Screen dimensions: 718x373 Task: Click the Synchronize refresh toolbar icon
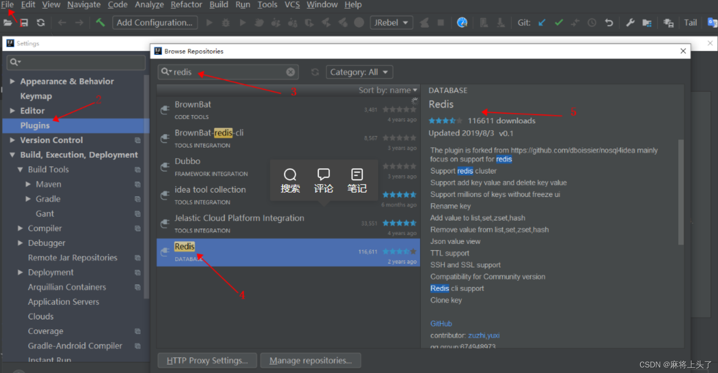(x=41, y=22)
